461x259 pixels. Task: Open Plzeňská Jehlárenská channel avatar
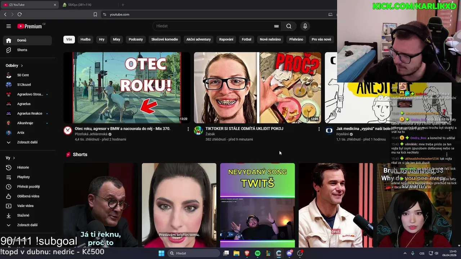point(68,131)
